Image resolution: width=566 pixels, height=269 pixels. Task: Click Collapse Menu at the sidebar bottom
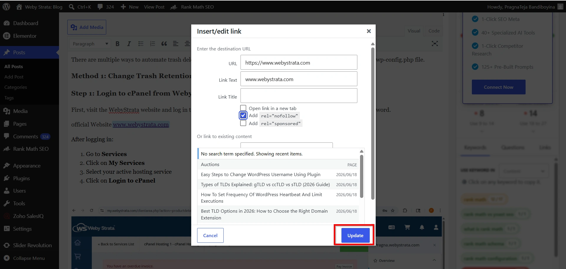coord(29,258)
